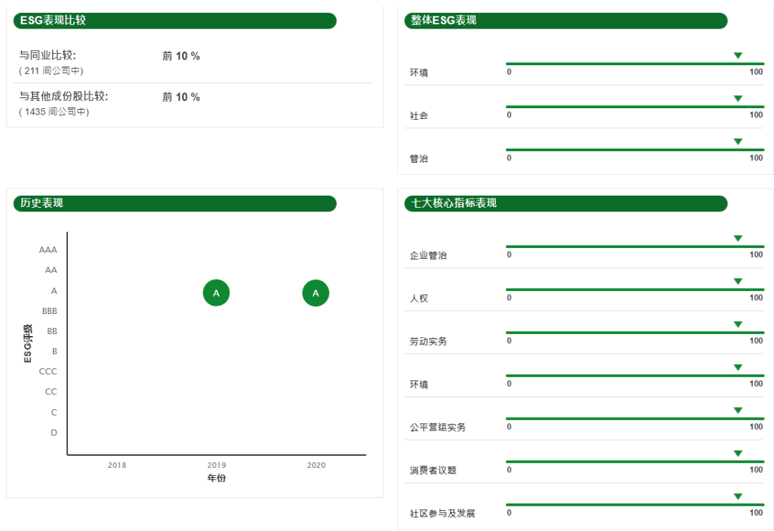Click the 环境 slider marker triangle
This screenshot has width=774, height=531.
pos(738,54)
